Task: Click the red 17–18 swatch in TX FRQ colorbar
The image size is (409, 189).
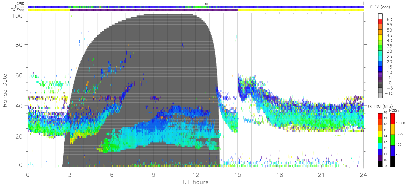Action: point(381,116)
